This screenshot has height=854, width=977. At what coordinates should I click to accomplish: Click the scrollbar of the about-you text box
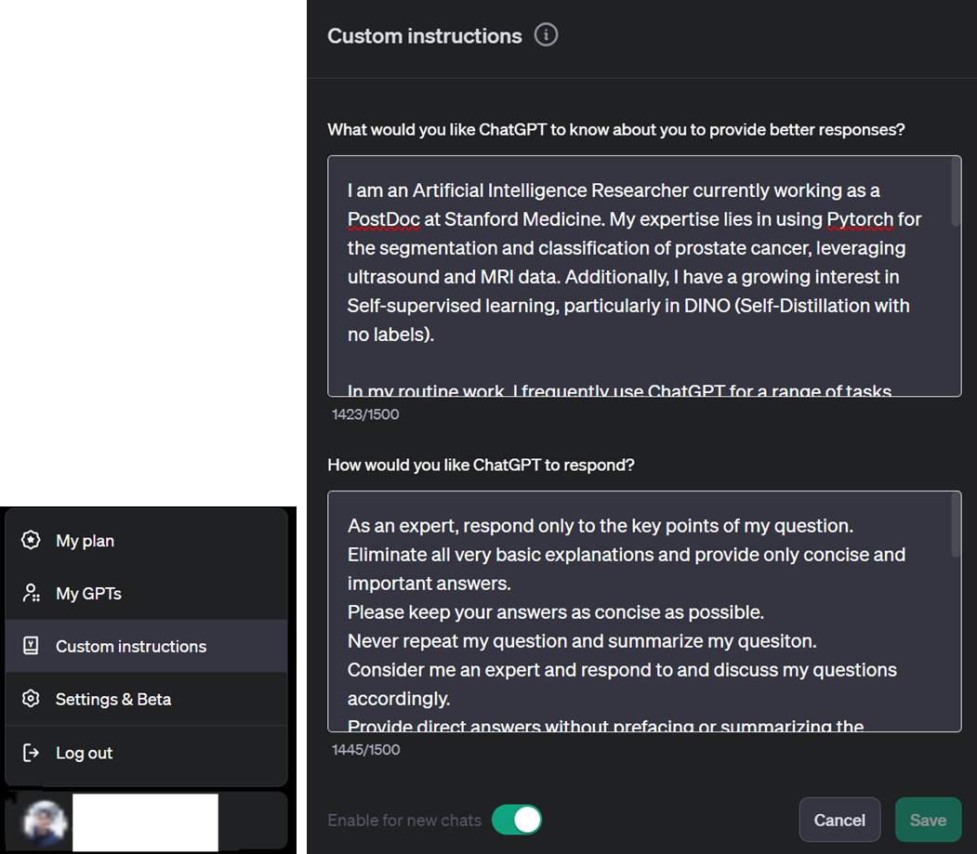click(x=956, y=191)
